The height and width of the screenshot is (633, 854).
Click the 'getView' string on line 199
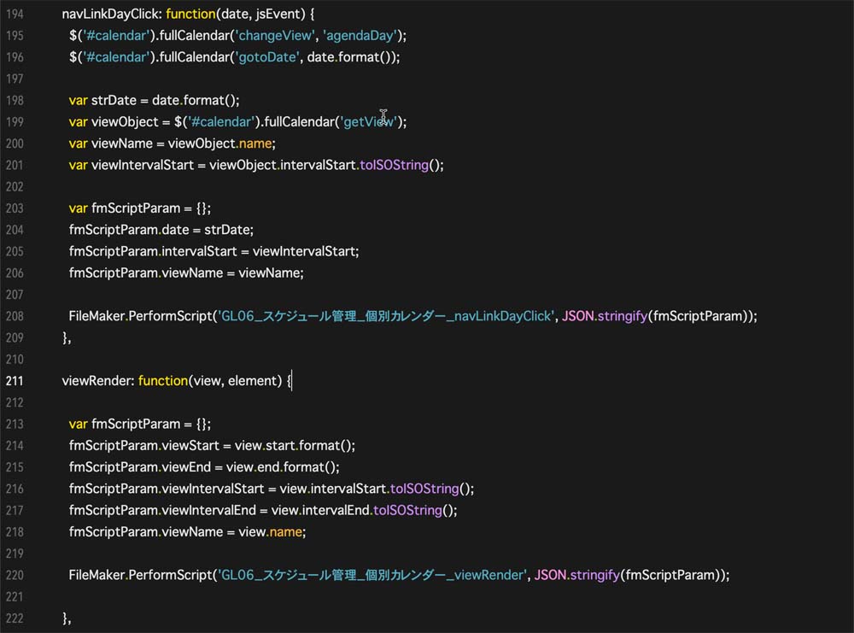click(x=368, y=122)
